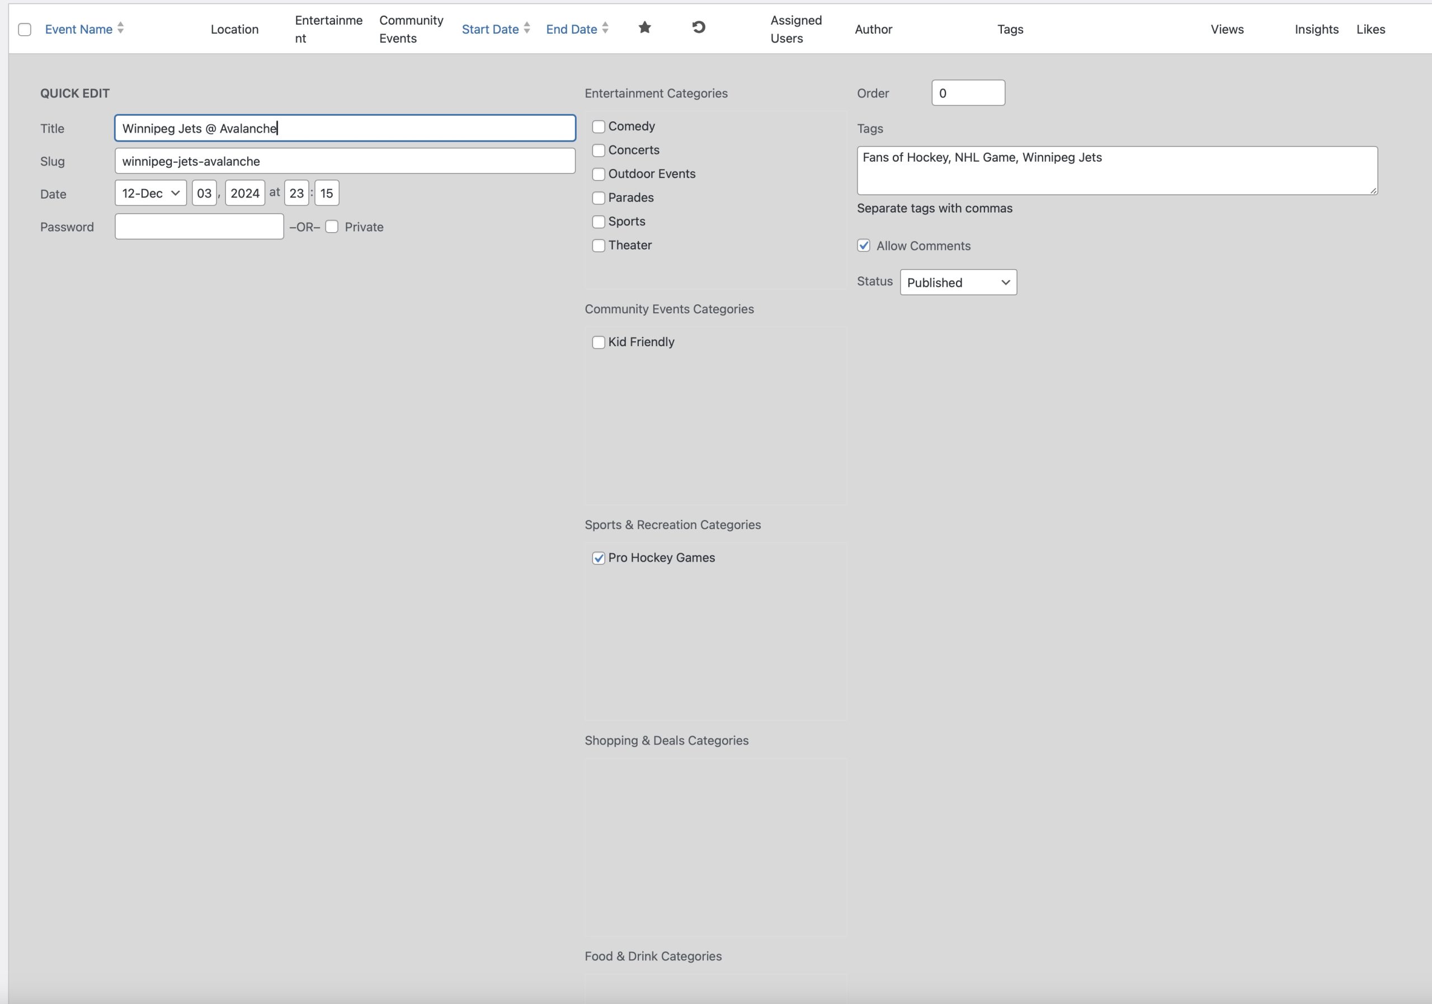
Task: Open the Status dropdown set to Published
Action: pyautogui.click(x=959, y=282)
